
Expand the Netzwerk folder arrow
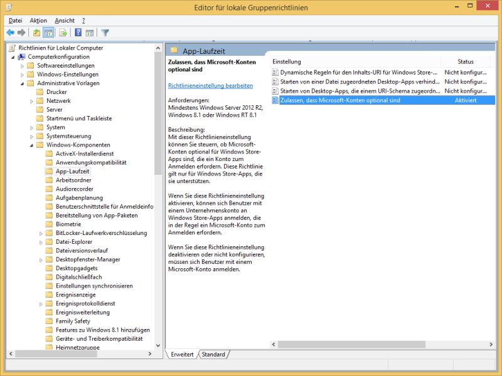tap(31, 101)
